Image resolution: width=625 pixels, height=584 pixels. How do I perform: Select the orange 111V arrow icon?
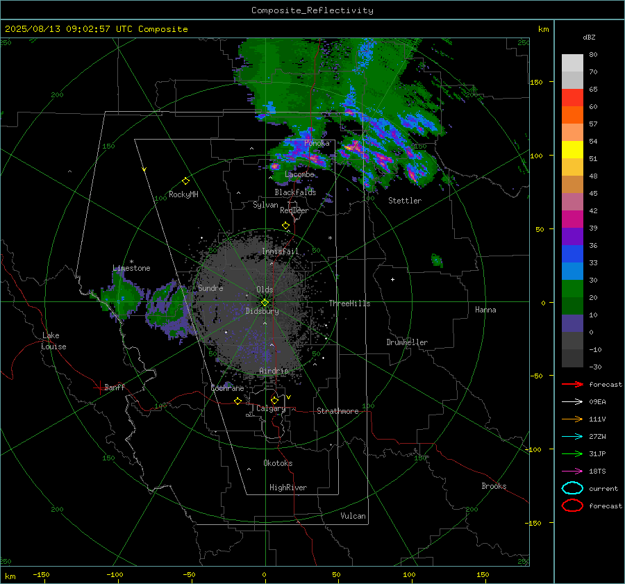[x=572, y=419]
